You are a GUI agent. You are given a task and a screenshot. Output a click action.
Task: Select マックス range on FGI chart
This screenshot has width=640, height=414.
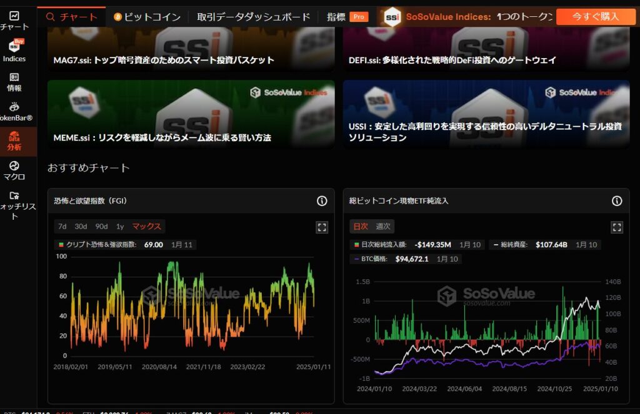(x=146, y=227)
